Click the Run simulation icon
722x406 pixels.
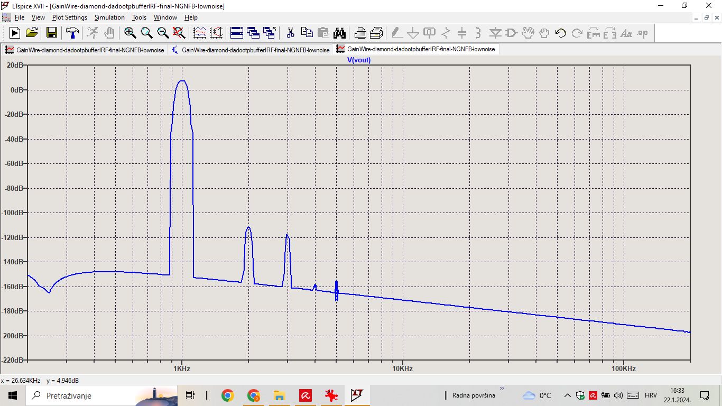[x=15, y=33]
